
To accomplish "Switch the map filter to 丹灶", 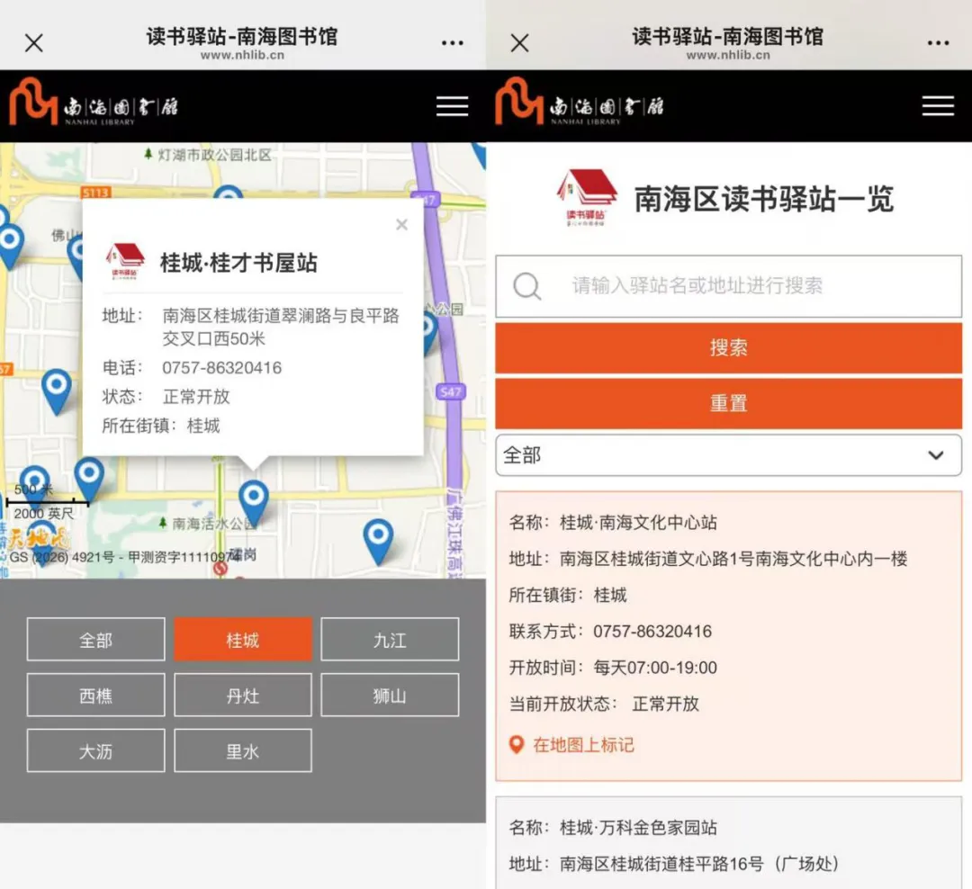I will tap(243, 695).
